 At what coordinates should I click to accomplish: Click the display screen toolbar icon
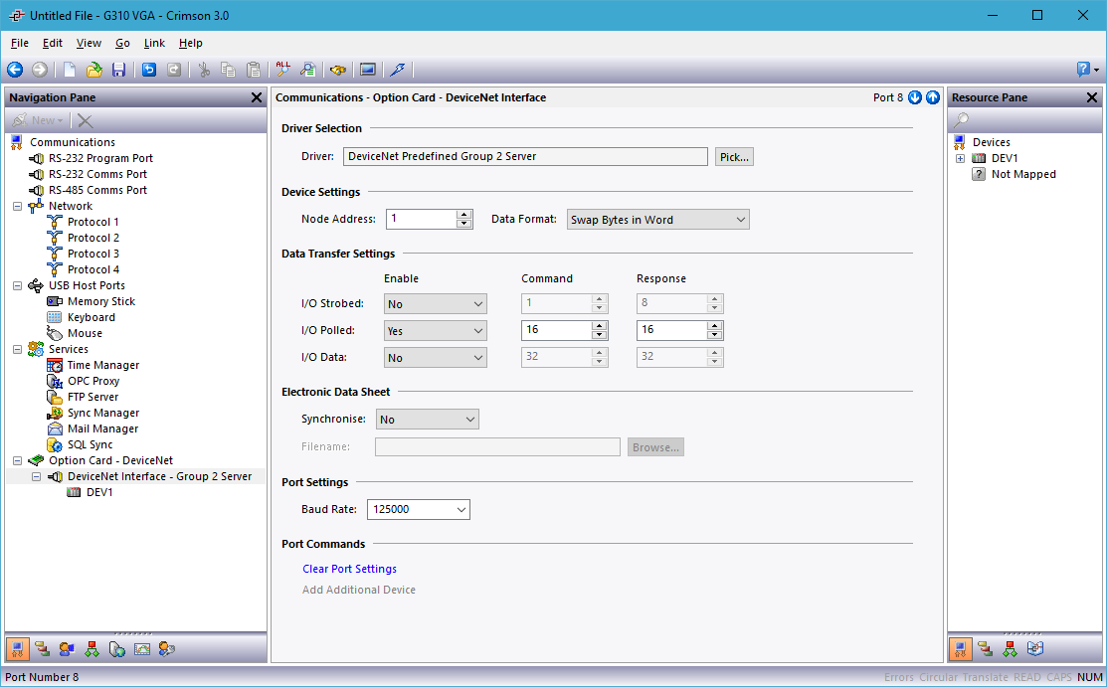pyautogui.click(x=367, y=70)
